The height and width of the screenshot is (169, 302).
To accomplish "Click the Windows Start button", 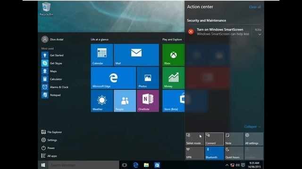I will click(x=43, y=165).
